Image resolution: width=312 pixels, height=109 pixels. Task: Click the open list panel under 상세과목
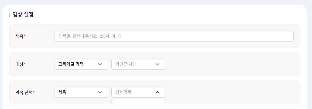tap(138, 101)
